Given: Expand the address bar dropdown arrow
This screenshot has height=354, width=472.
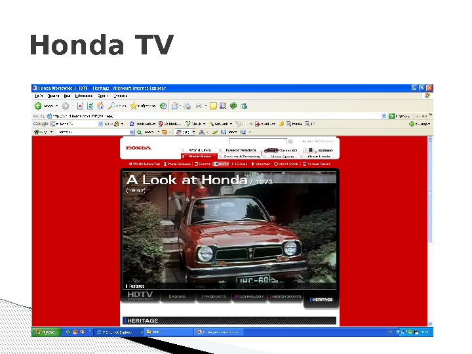Looking at the screenshot, I should (383, 116).
